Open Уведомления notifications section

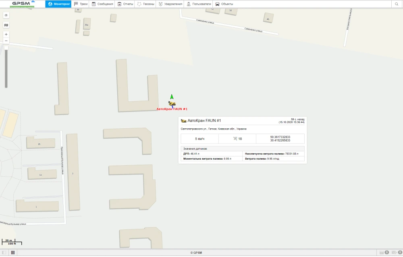click(170, 4)
